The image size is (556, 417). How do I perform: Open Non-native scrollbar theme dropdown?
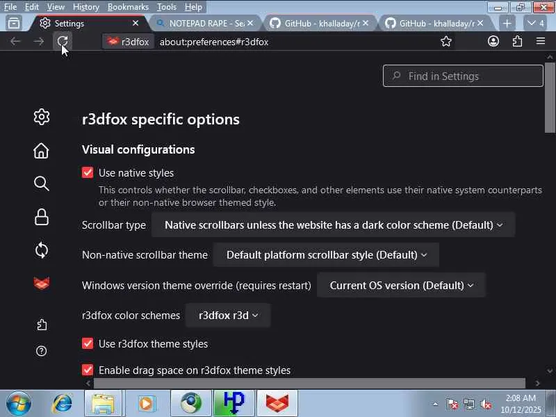click(326, 255)
